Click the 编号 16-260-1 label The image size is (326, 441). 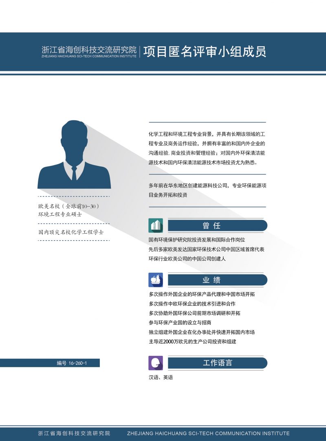coord(72,363)
